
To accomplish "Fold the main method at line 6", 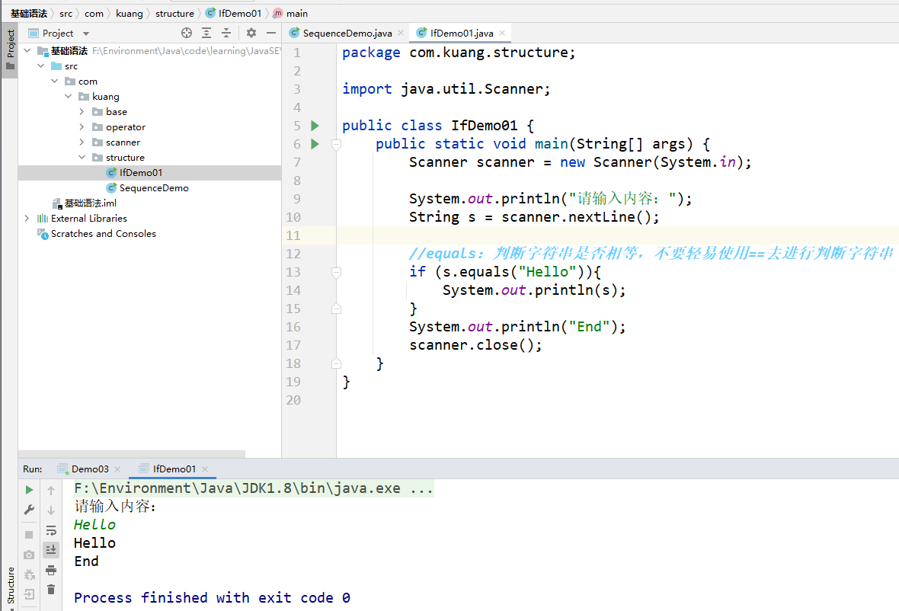I will [337, 145].
